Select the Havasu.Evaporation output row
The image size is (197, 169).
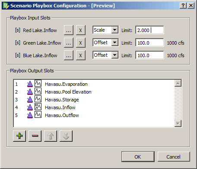tap(94, 84)
